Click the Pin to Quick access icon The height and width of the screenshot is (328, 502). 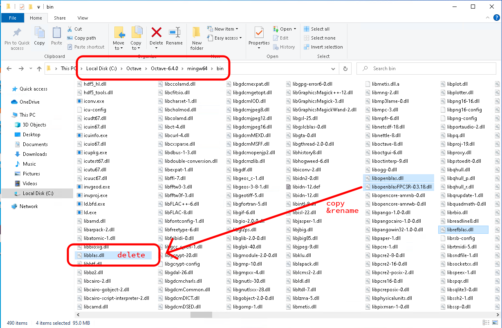17,33
